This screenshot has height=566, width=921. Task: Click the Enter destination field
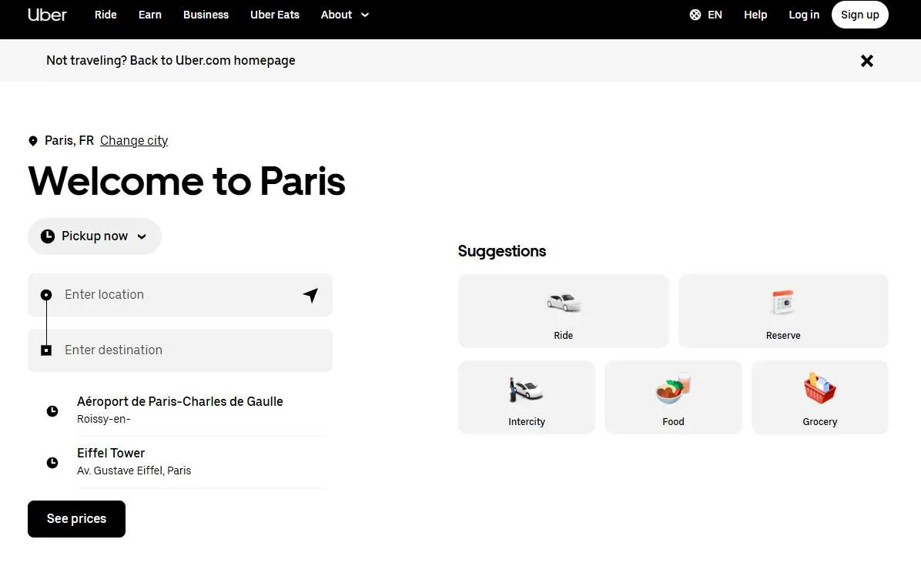(x=179, y=350)
